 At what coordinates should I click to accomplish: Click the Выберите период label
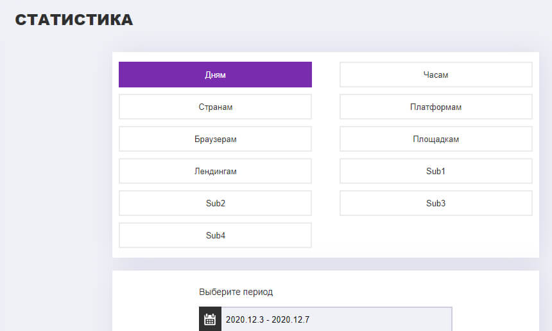(x=236, y=292)
